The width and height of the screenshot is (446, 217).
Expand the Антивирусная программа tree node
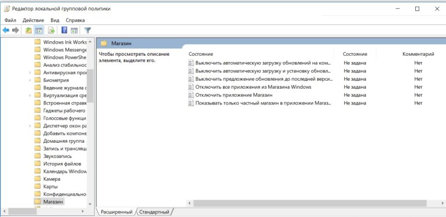(x=30, y=73)
